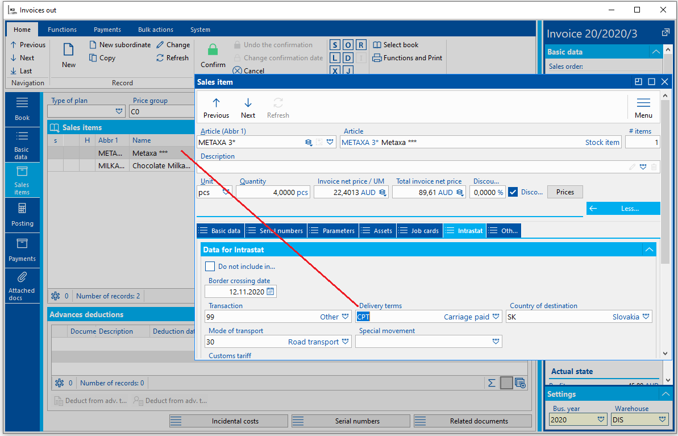The width and height of the screenshot is (678, 436).
Task: Open the Delivery terms dropdown
Action: click(496, 317)
